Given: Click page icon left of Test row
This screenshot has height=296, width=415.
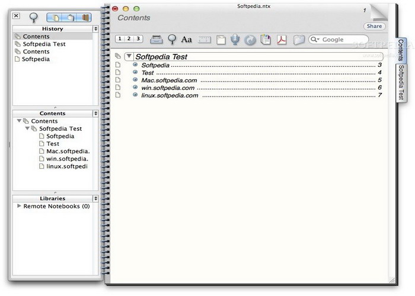Looking at the screenshot, I should 118,72.
